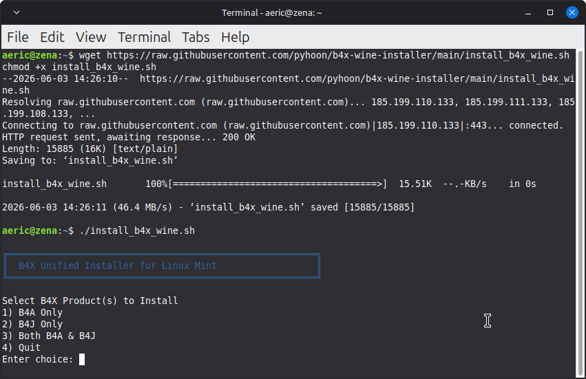Open the View menu
This screenshot has width=586, height=379.
coord(91,37)
